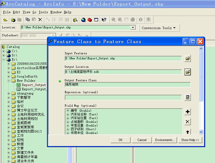Open the Tools menu
Viewport: 215px width, 163px height.
pos(43,12)
